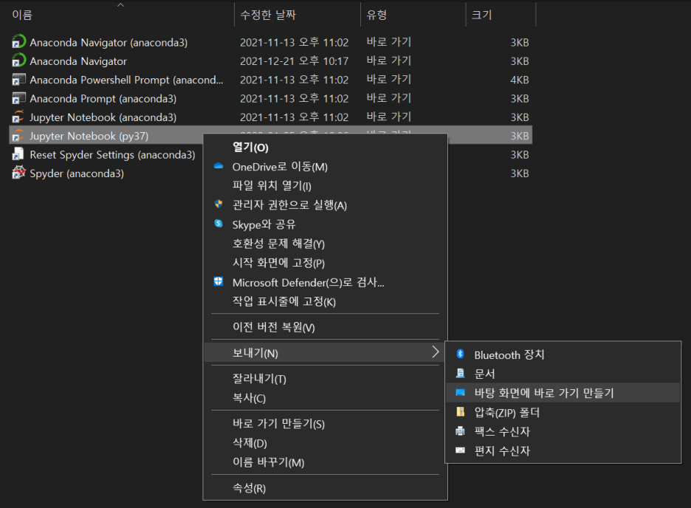Click the OneDrive cloud icon in the menu
The width and height of the screenshot is (691, 508).
pos(218,166)
